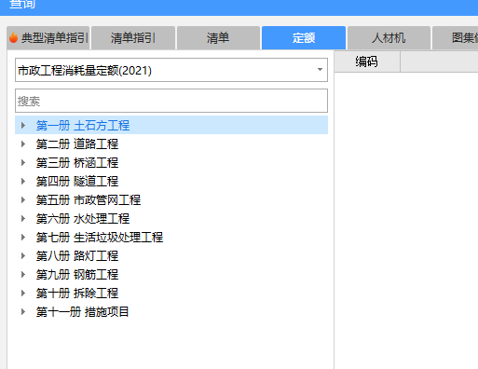This screenshot has width=478, height=369.
Task: Select the 定额 tab
Action: (x=304, y=38)
